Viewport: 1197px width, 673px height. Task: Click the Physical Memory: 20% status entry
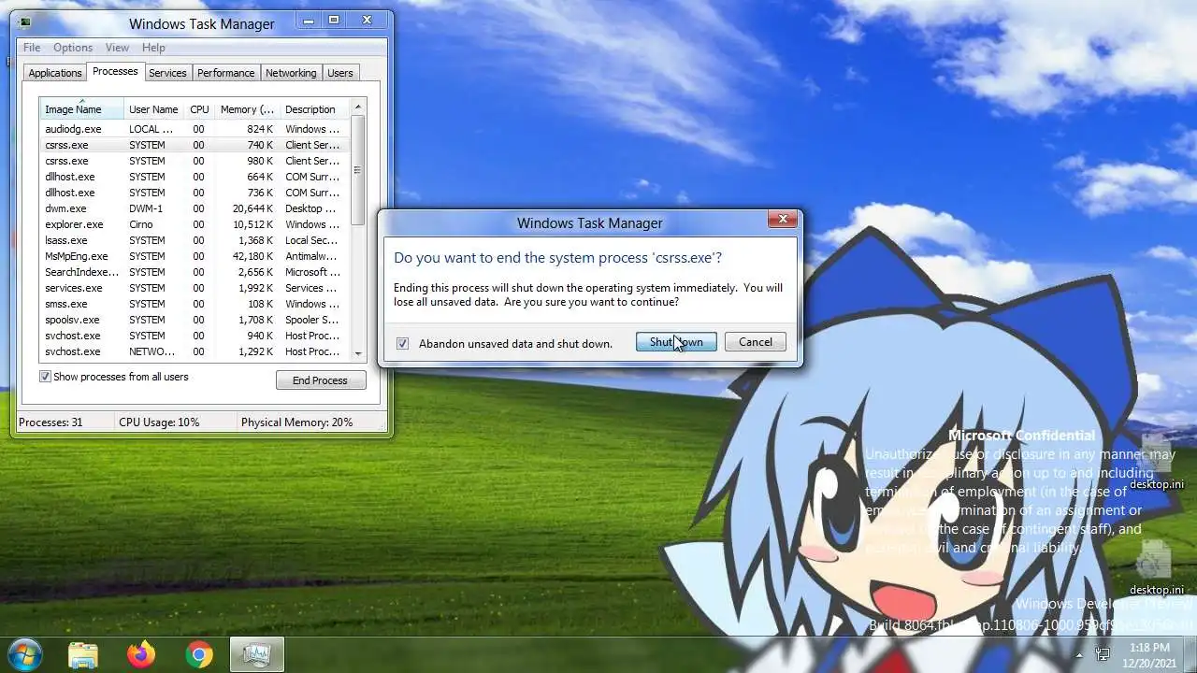tap(297, 422)
